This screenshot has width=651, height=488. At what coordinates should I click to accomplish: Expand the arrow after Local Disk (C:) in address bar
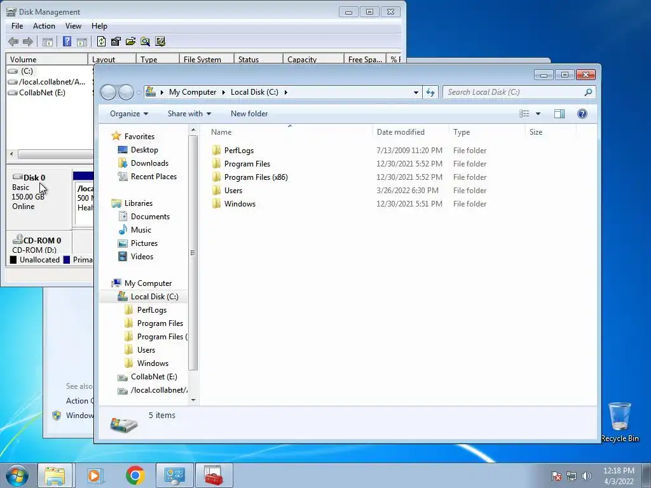coord(285,92)
